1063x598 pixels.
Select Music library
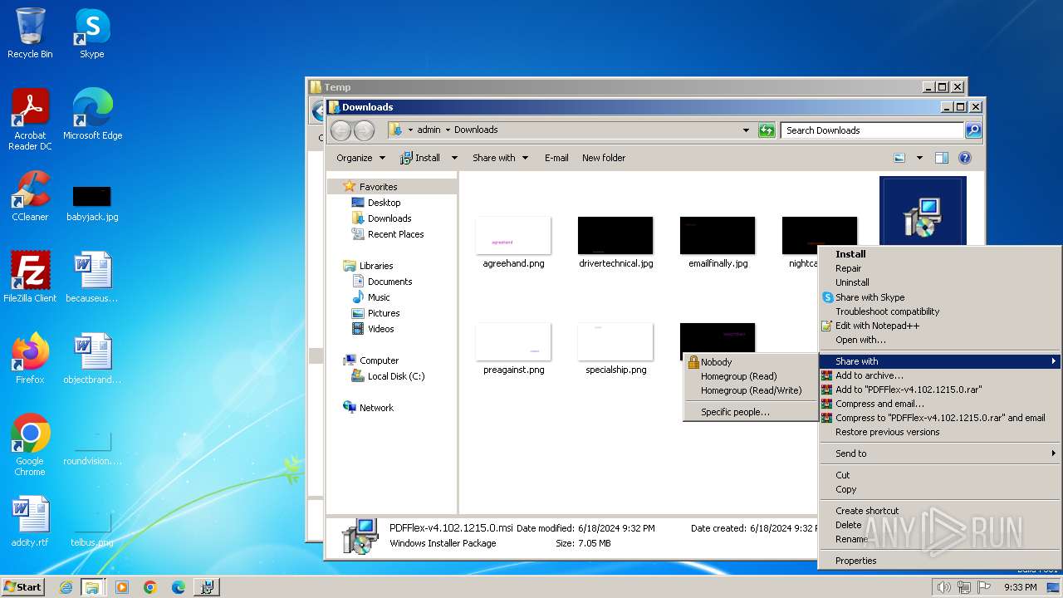point(379,297)
